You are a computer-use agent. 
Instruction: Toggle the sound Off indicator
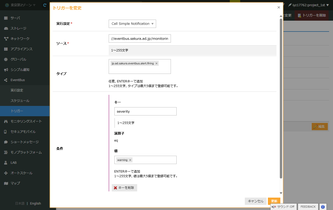283,207
